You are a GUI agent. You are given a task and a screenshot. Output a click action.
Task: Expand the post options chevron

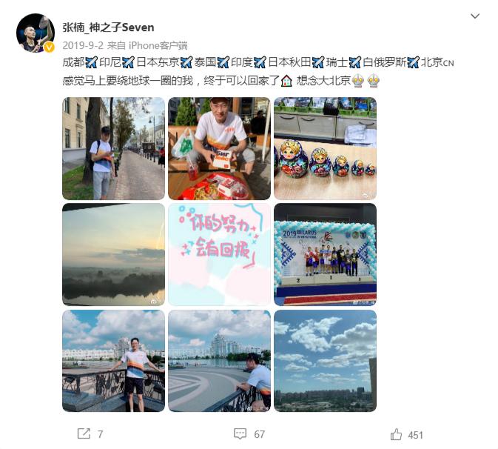[x=475, y=16]
